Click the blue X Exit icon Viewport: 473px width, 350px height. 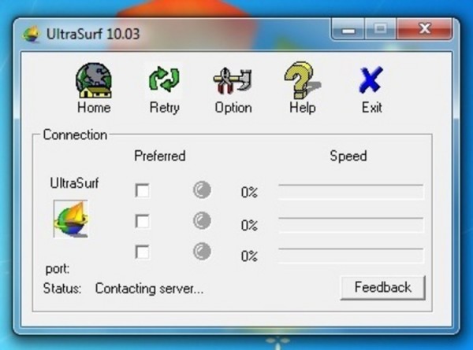(371, 79)
